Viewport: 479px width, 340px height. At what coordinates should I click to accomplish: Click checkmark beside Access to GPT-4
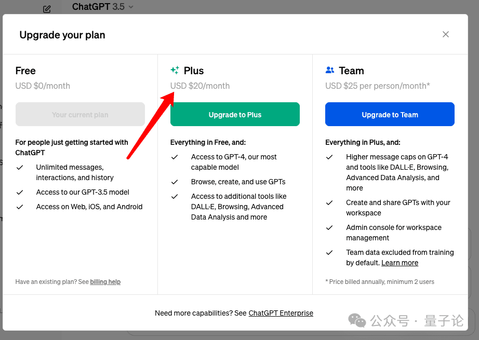pos(175,157)
